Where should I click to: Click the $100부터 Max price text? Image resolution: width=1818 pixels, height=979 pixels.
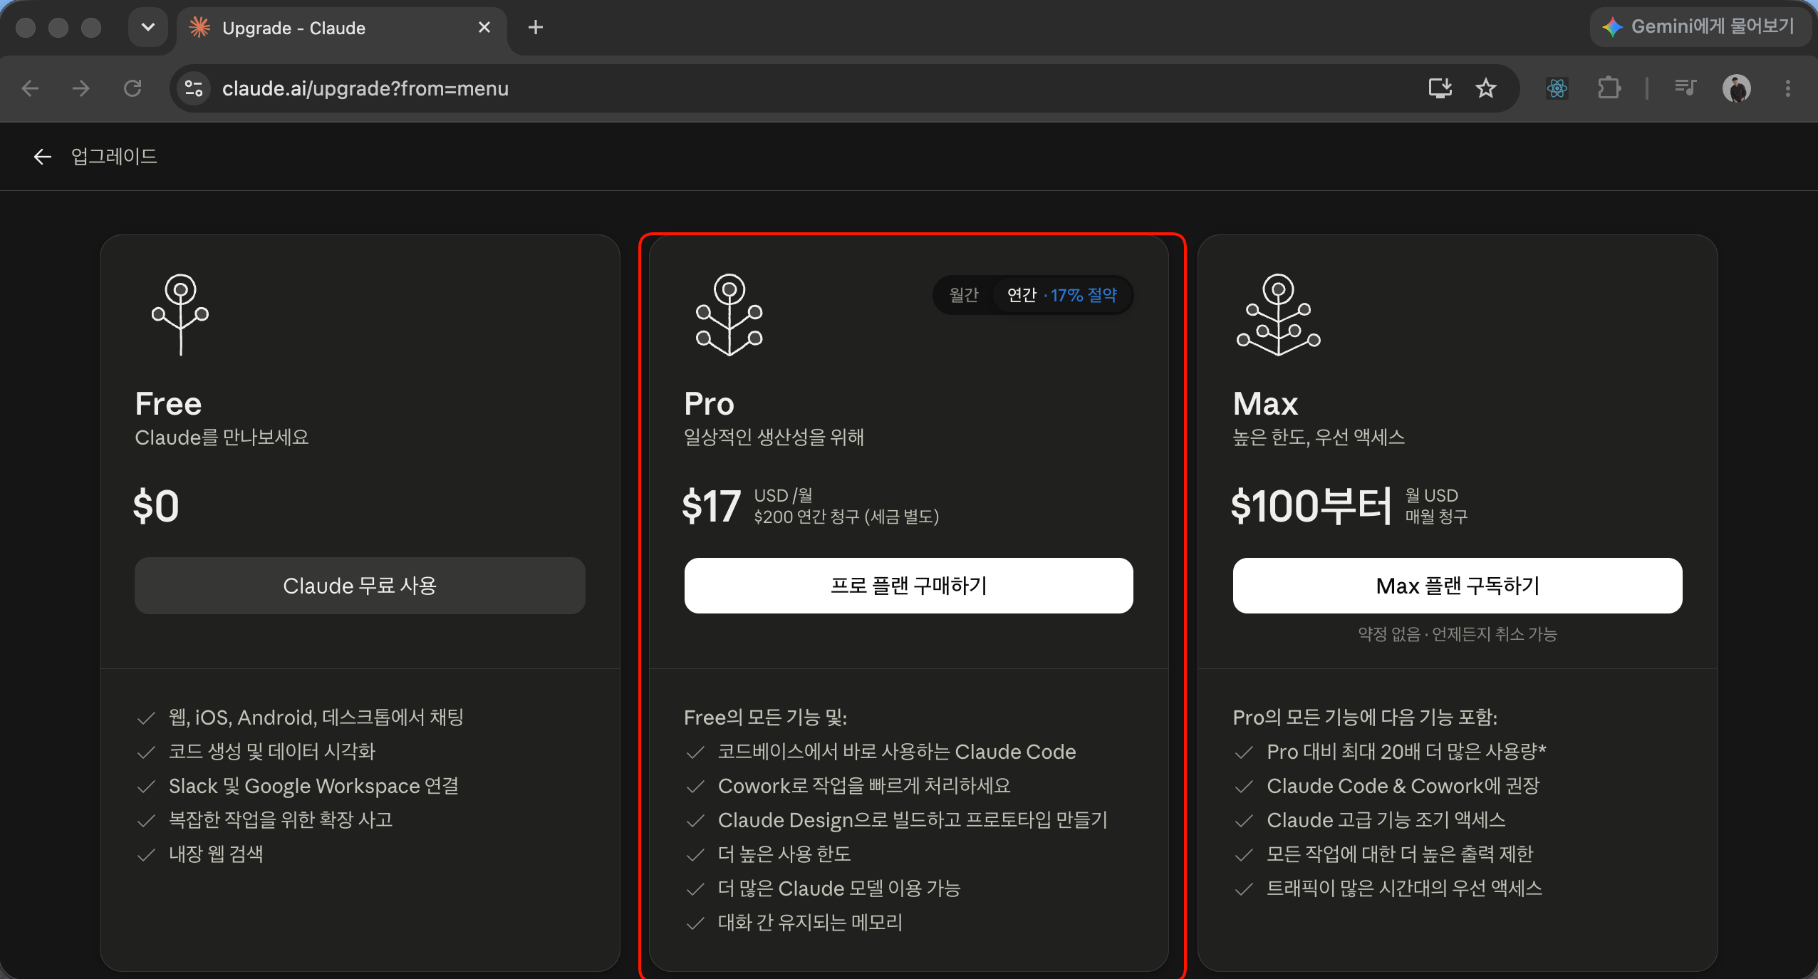click(1312, 507)
